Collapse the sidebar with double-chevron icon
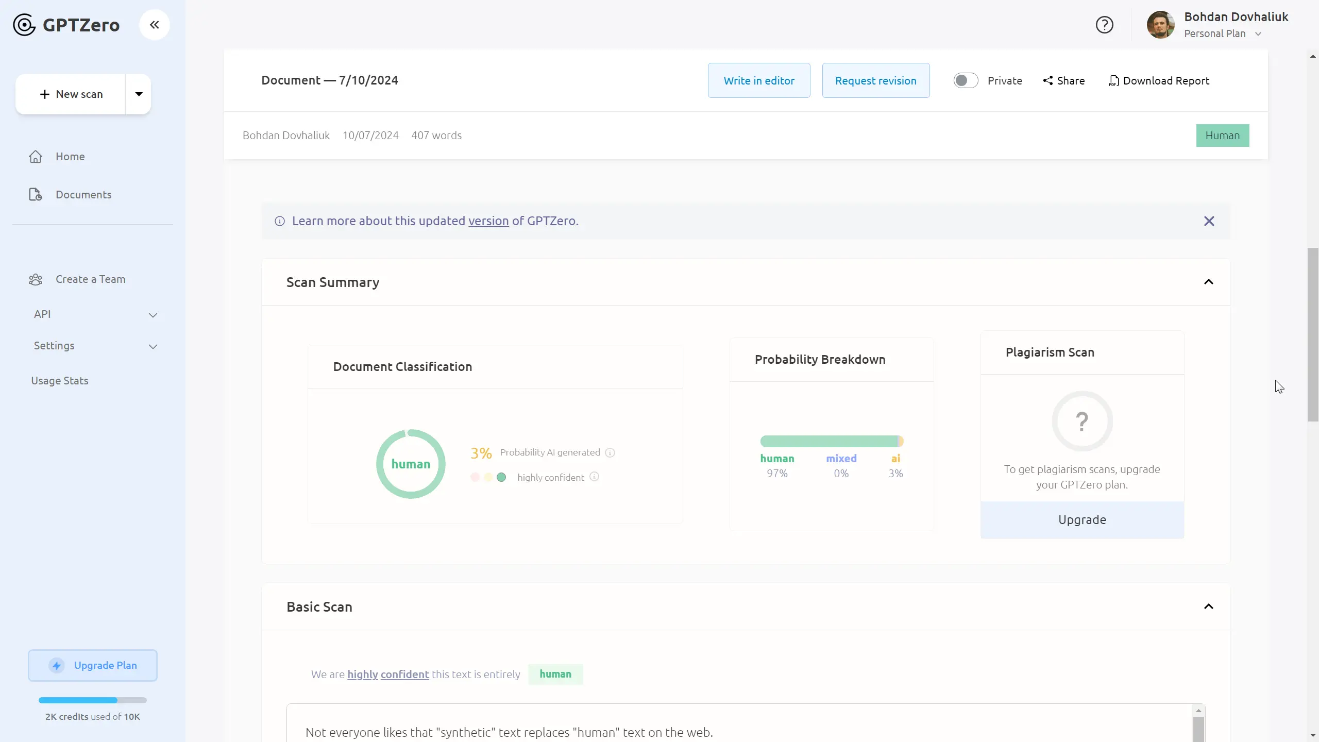Image resolution: width=1319 pixels, height=742 pixels. [x=154, y=25]
